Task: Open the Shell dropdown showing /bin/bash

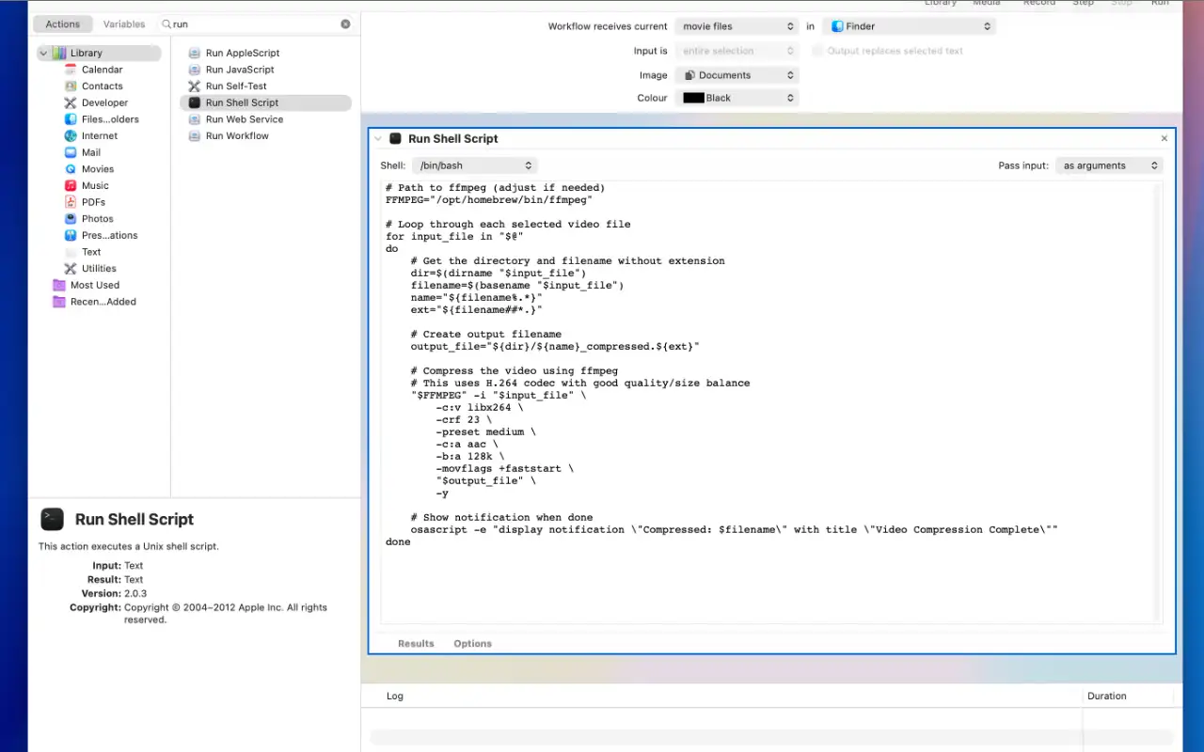Action: tap(474, 164)
